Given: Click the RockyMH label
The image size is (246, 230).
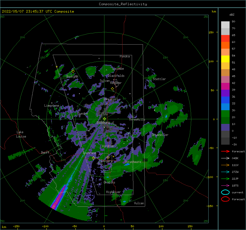Looking at the screenshot, I should point(72,77).
